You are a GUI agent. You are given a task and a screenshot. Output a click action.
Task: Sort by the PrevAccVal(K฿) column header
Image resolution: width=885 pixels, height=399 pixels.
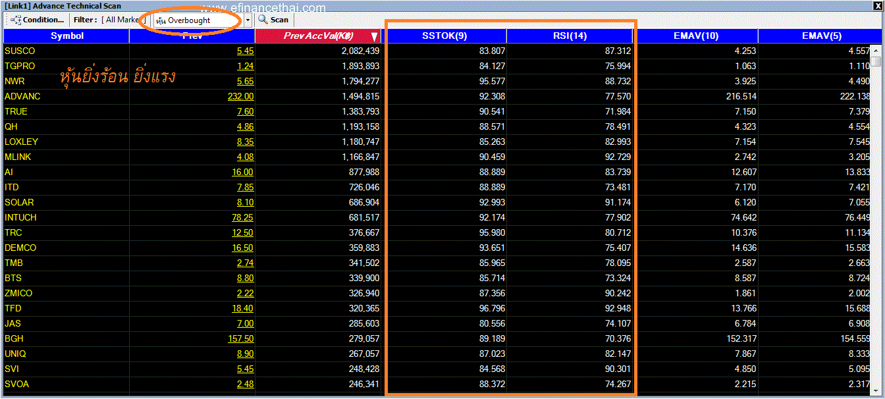pyautogui.click(x=319, y=36)
